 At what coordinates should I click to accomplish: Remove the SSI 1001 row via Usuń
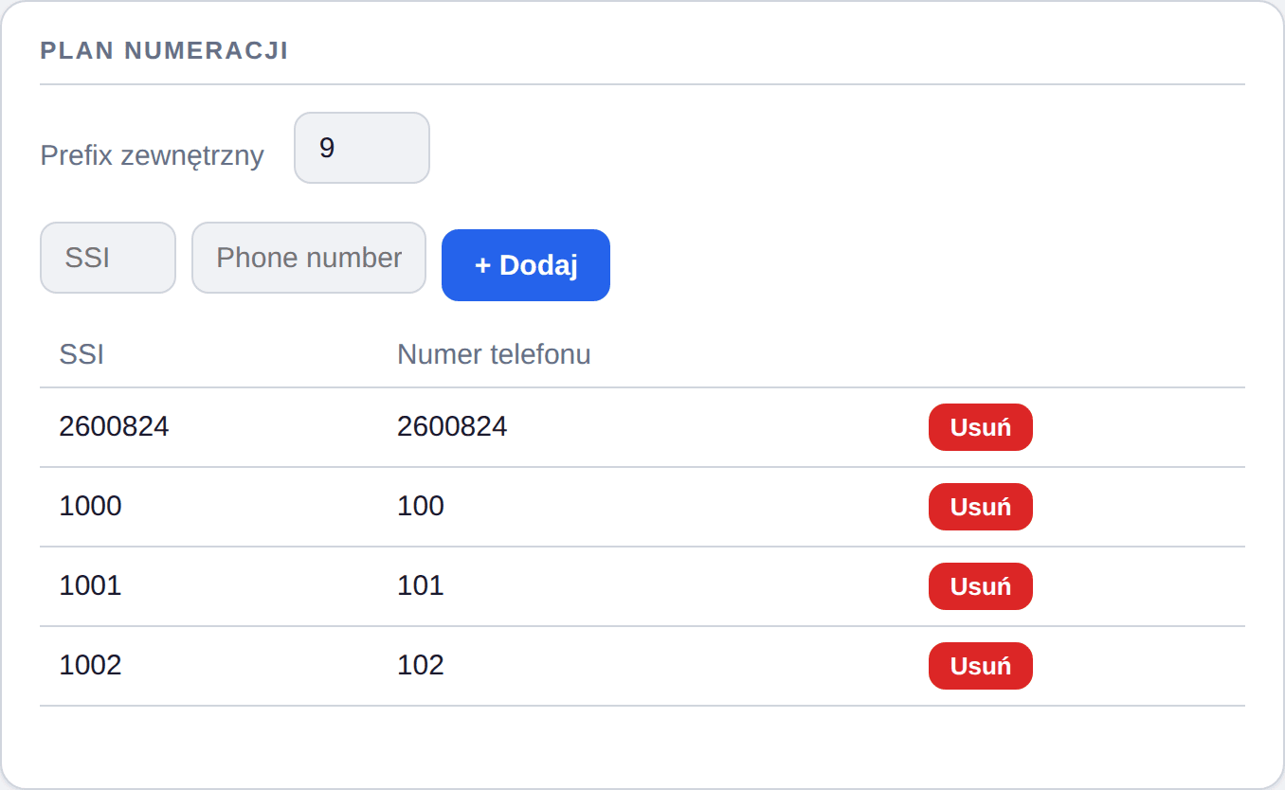click(x=981, y=586)
